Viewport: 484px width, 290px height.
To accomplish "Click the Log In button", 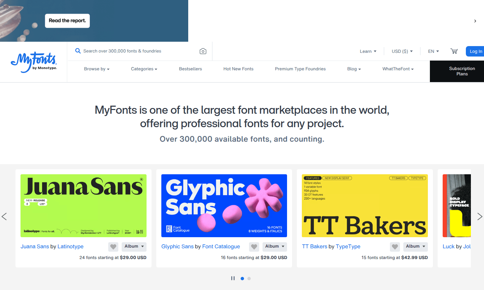I will (x=475, y=51).
